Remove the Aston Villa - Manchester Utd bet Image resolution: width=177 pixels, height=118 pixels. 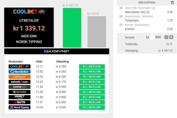(121, 8)
